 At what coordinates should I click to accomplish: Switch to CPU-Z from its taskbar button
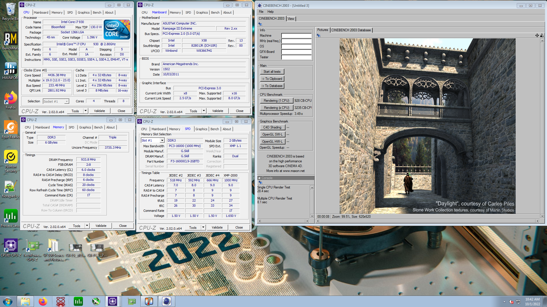(x=112, y=301)
